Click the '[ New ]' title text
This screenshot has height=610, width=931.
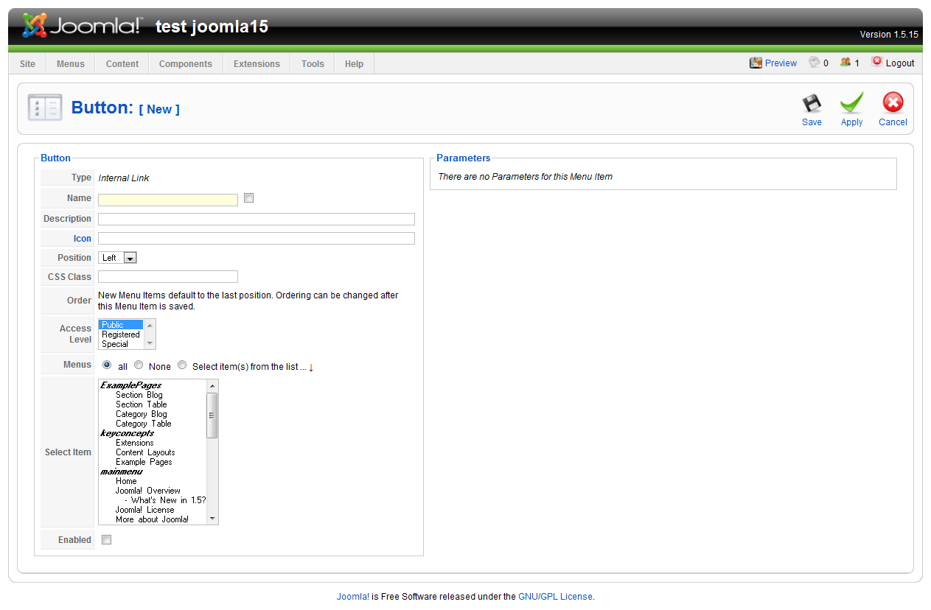(159, 109)
